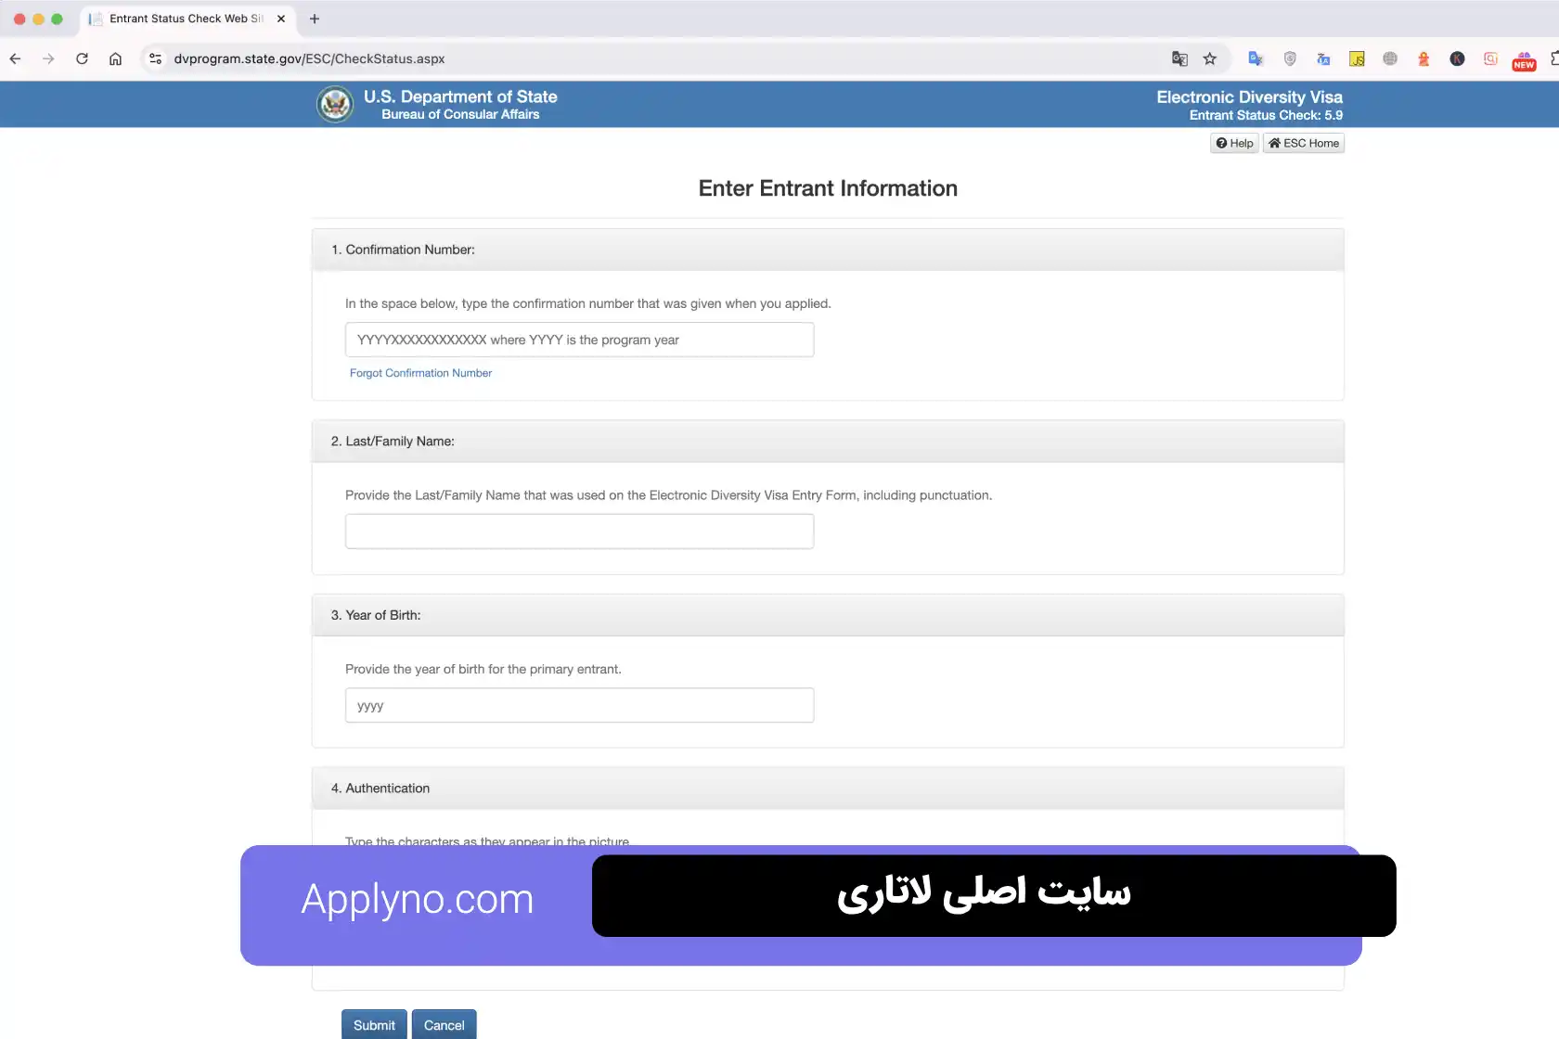Click the 1. Confirmation Number section header
1559x1039 pixels.
[x=828, y=250]
